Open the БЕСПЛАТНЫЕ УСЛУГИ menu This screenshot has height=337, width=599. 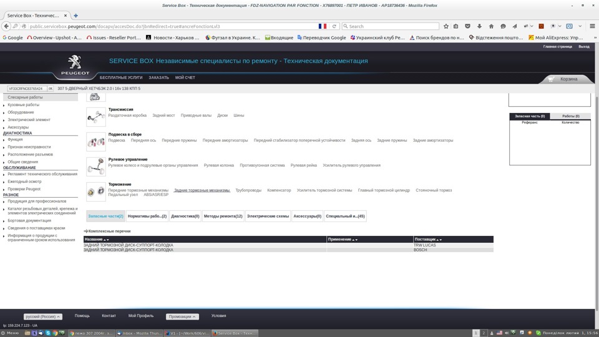click(121, 77)
